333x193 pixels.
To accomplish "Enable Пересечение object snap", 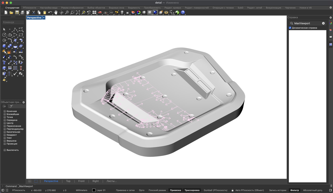I will pos(5,126).
